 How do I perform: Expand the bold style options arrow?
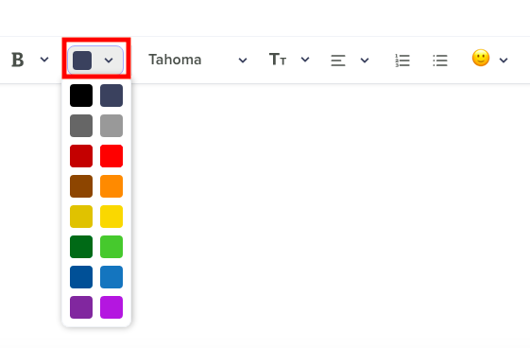point(44,60)
